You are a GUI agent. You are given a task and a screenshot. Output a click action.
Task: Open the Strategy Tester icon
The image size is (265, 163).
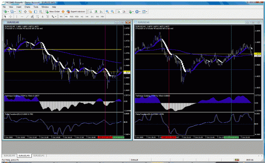(x=41, y=12)
